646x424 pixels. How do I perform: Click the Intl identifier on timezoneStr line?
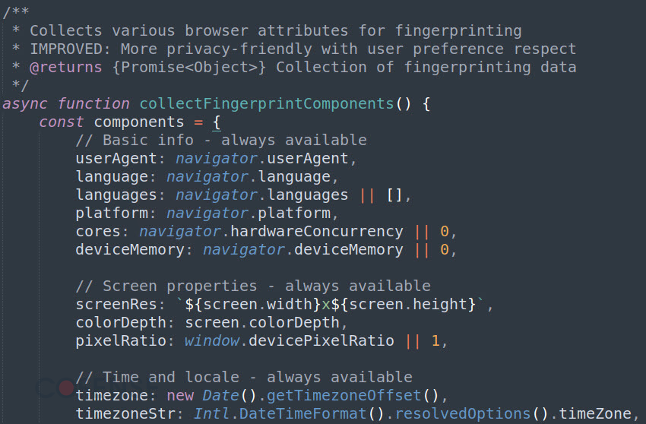pos(212,413)
